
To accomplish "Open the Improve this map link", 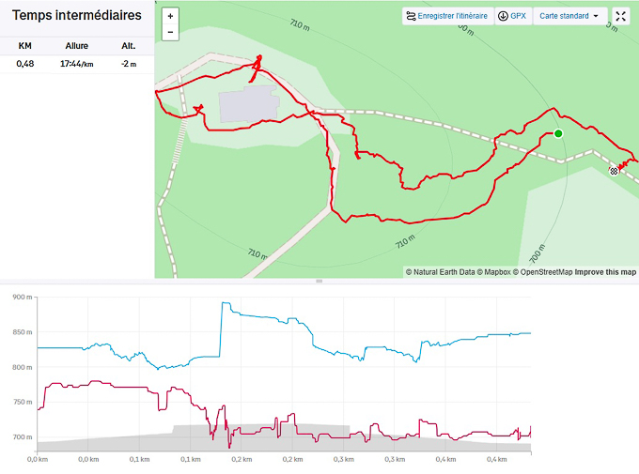I will (605, 272).
